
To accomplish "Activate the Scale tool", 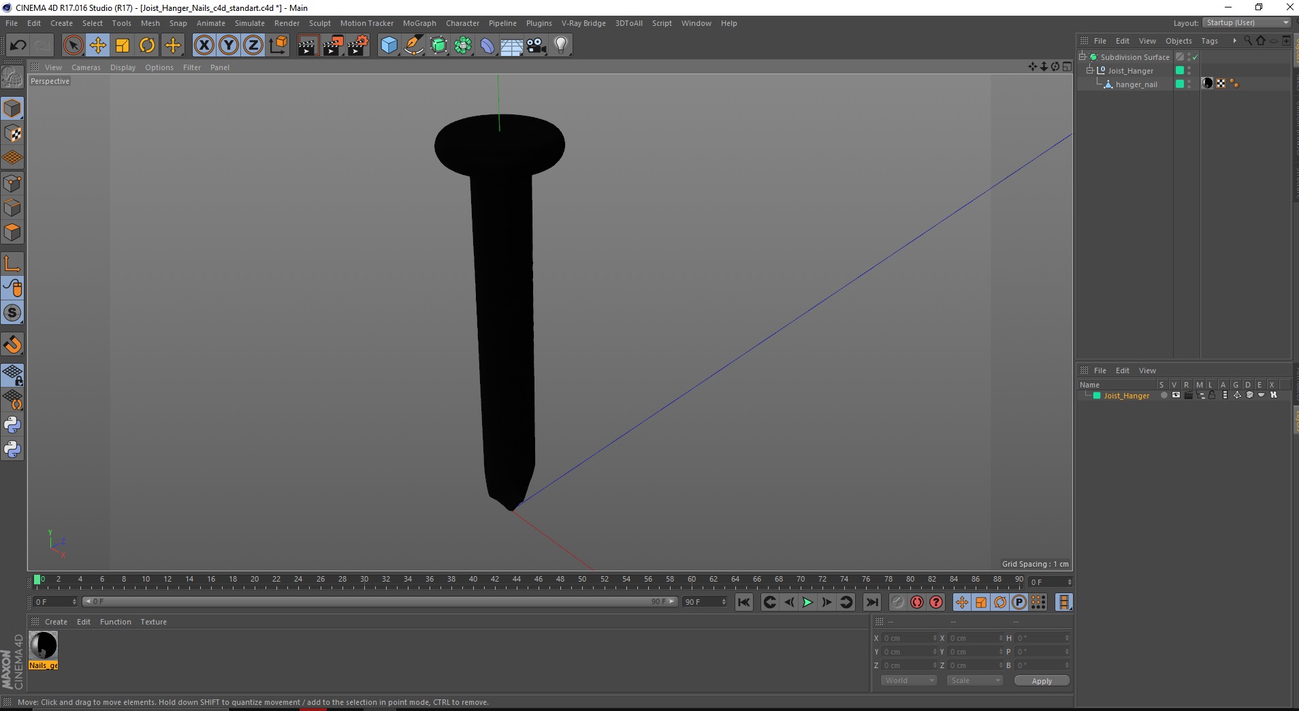I will (x=123, y=46).
